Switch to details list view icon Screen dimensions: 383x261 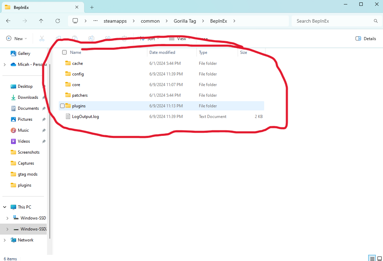[x=372, y=258]
